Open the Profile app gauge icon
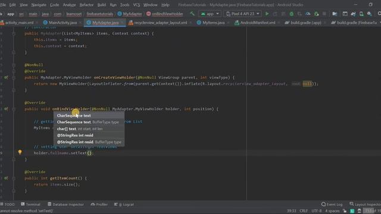 click(308, 14)
